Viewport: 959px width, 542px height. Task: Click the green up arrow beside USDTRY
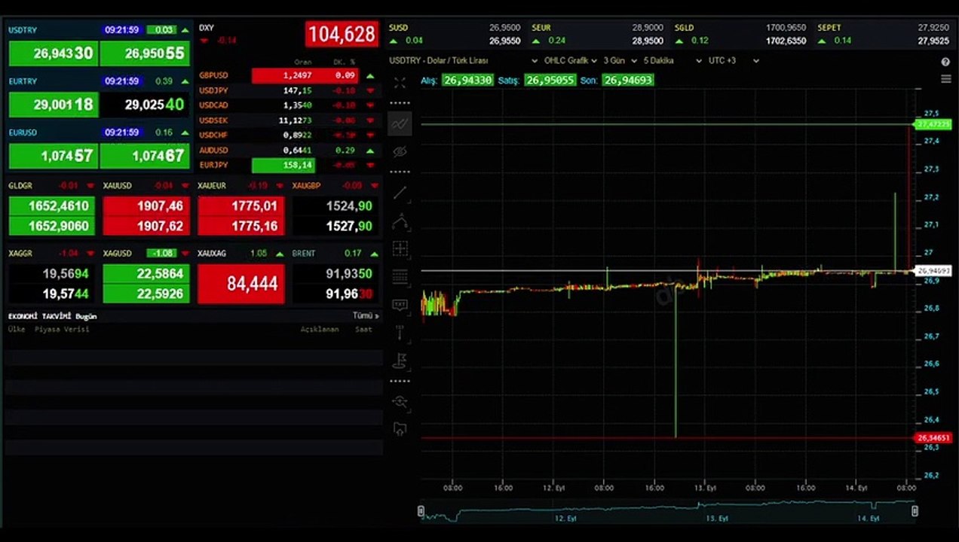[185, 30]
